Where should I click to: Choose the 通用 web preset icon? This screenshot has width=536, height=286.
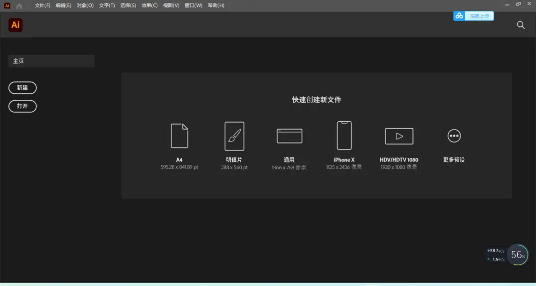(289, 136)
